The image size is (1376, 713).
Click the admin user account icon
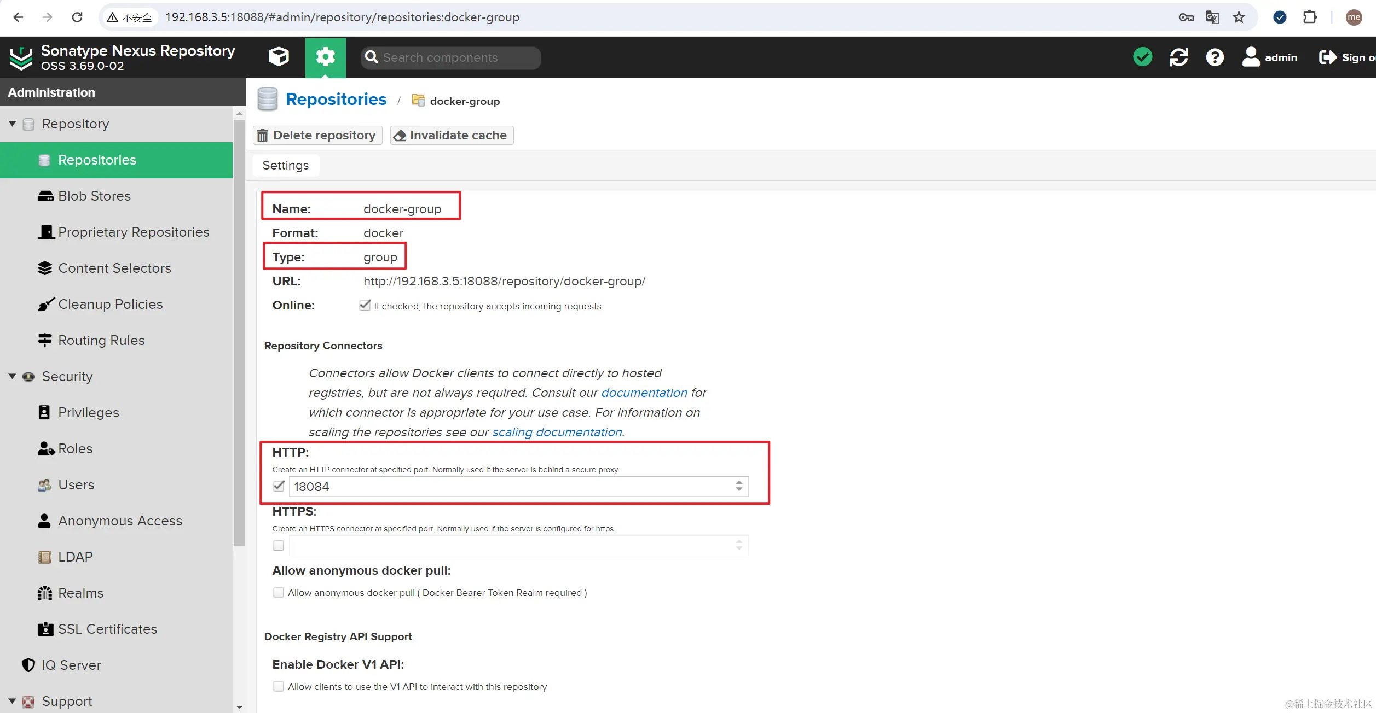coord(1251,57)
